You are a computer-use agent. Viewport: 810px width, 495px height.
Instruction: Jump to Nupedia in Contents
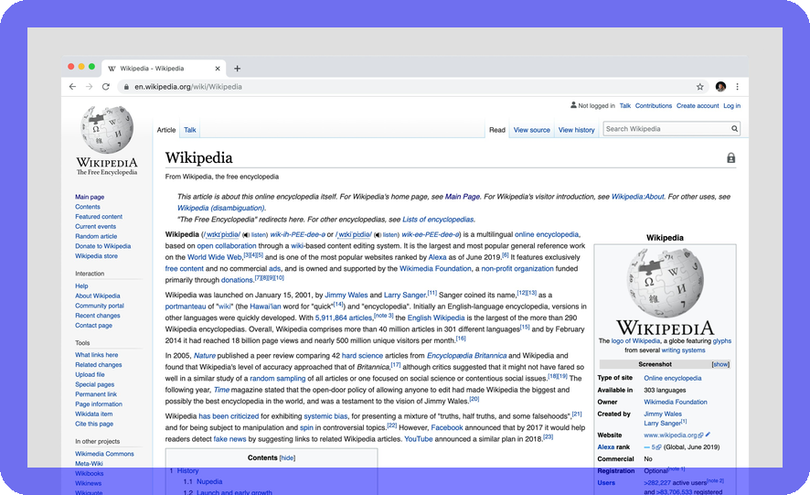coord(209,481)
